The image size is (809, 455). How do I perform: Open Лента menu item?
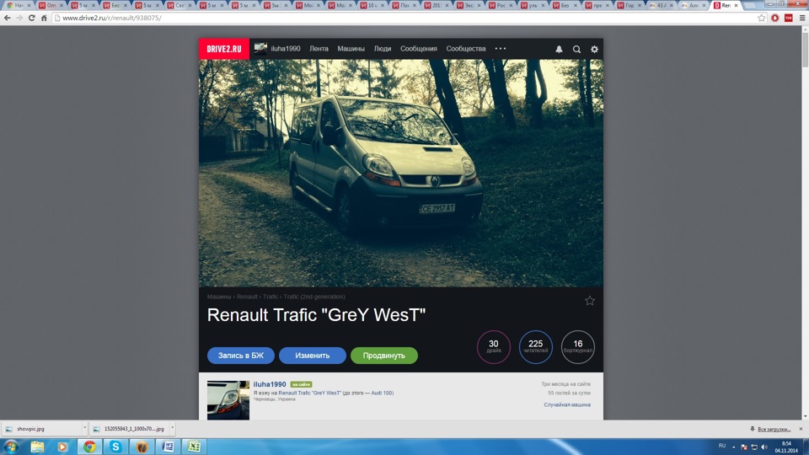point(319,49)
